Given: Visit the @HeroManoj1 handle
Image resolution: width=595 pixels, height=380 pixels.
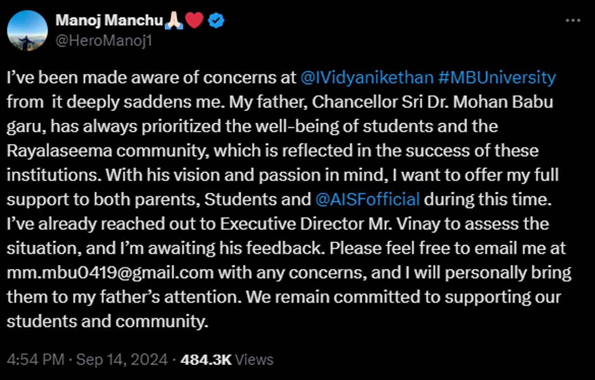Looking at the screenshot, I should 104,41.
